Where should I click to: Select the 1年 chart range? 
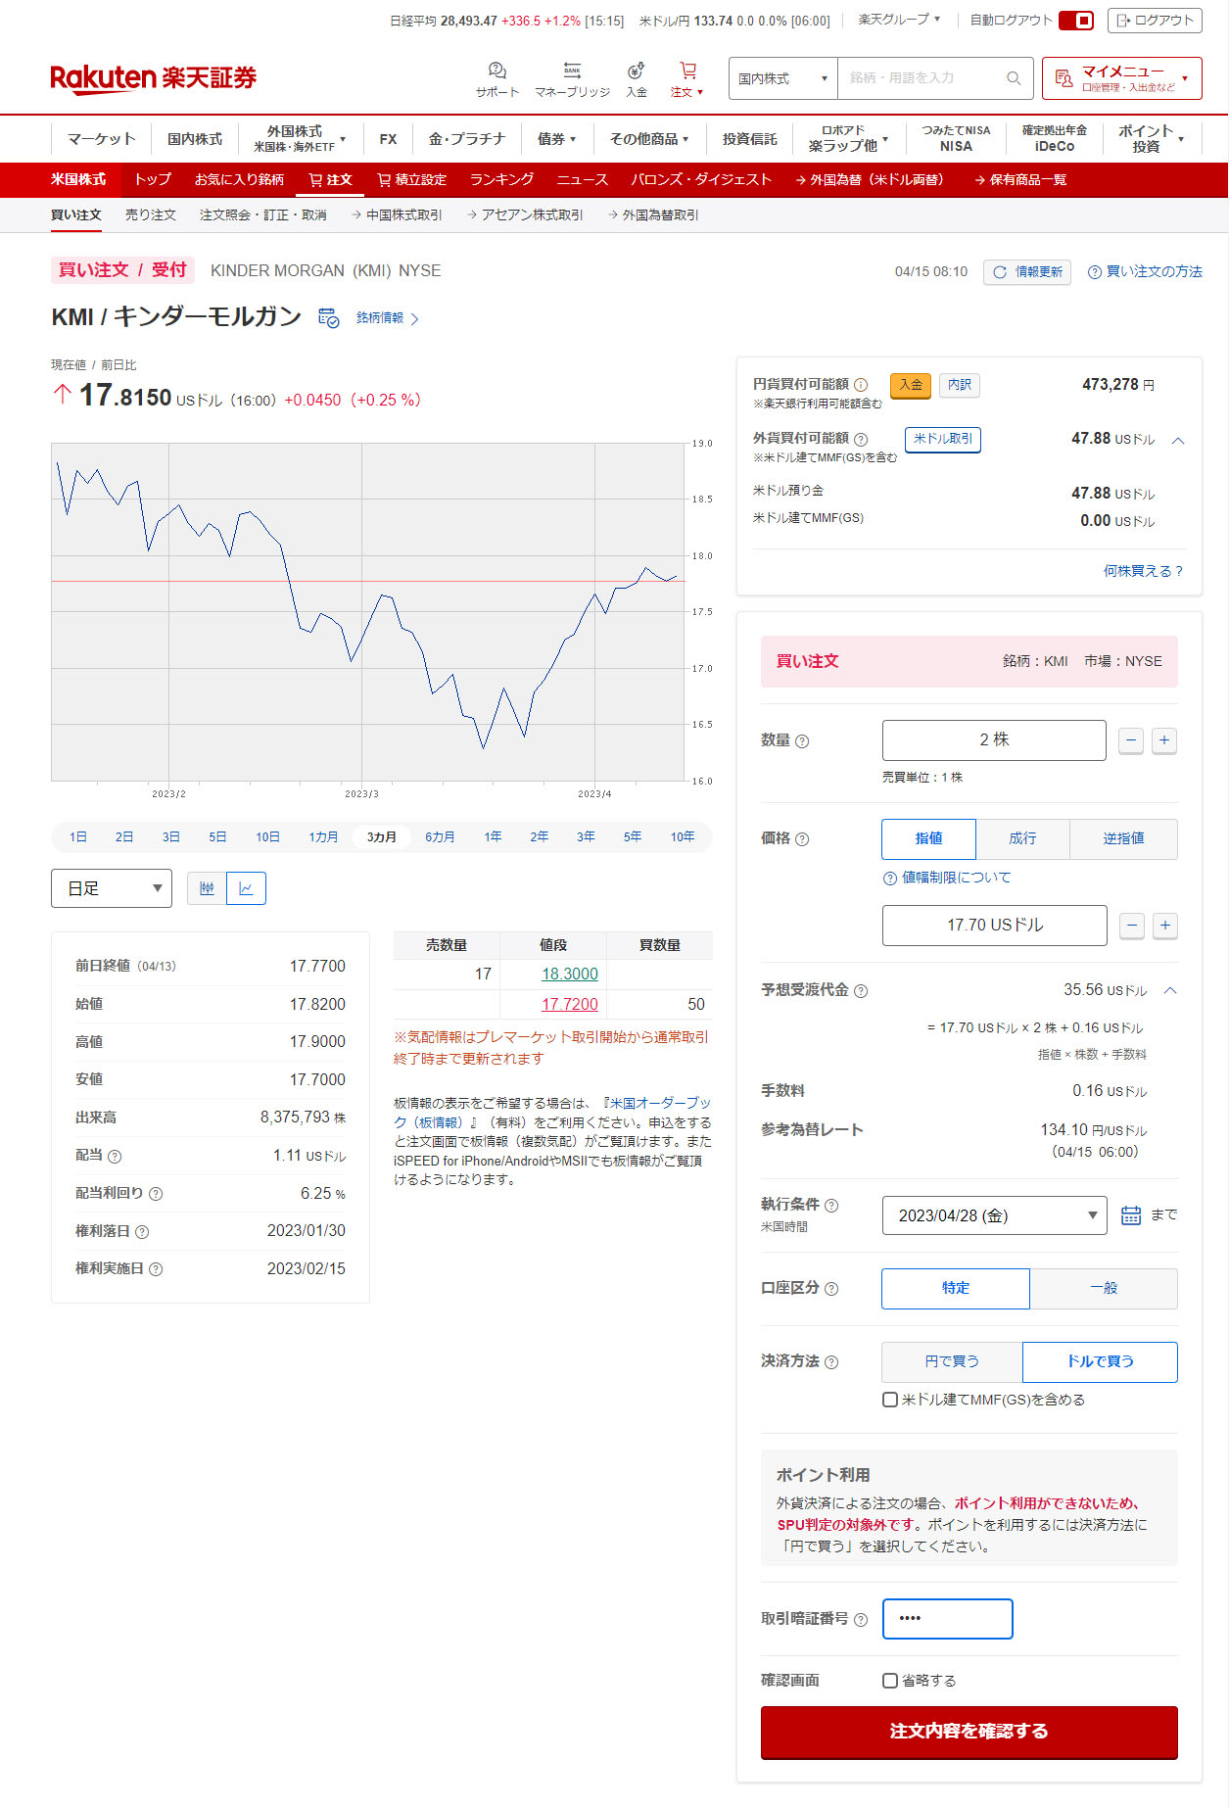pyautogui.click(x=493, y=837)
